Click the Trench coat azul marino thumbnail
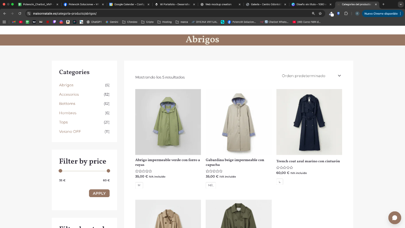Viewport: 405px width, 228px height. pos(309,122)
